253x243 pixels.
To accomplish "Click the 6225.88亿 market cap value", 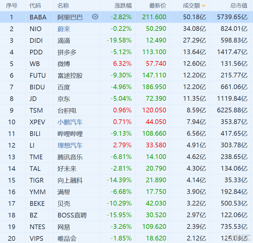I will pos(232,110).
